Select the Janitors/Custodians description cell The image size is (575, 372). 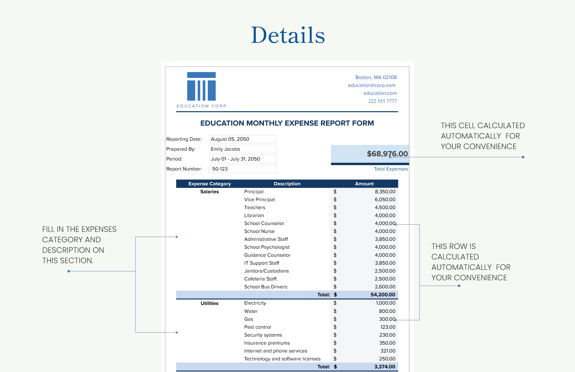pyautogui.click(x=266, y=271)
